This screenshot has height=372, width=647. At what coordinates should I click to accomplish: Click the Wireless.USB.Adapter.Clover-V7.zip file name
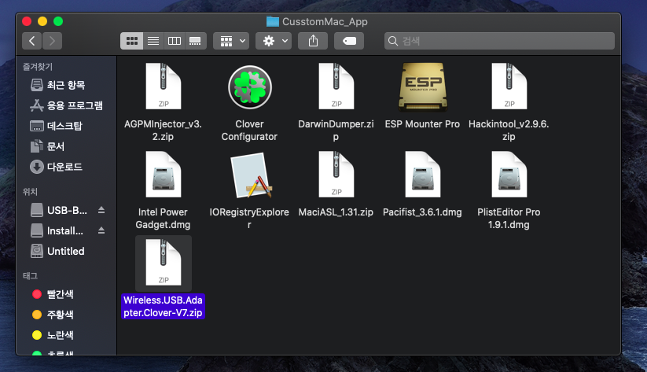(163, 307)
